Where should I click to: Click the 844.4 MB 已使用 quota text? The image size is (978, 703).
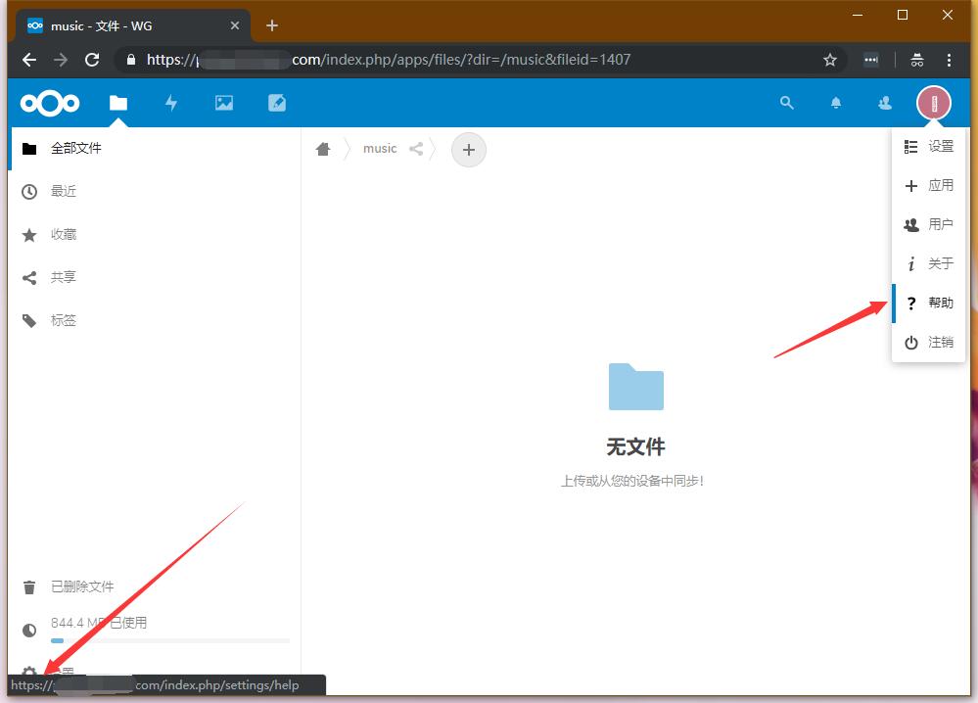click(x=99, y=623)
